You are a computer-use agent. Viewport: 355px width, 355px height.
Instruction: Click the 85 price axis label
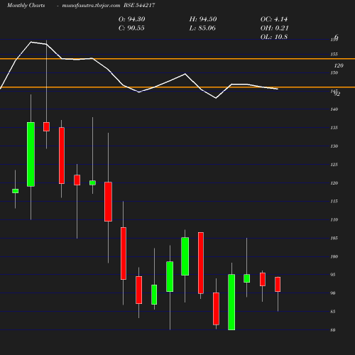(x=333, y=312)
